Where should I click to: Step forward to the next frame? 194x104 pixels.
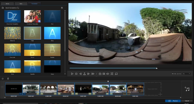(x=88, y=74)
